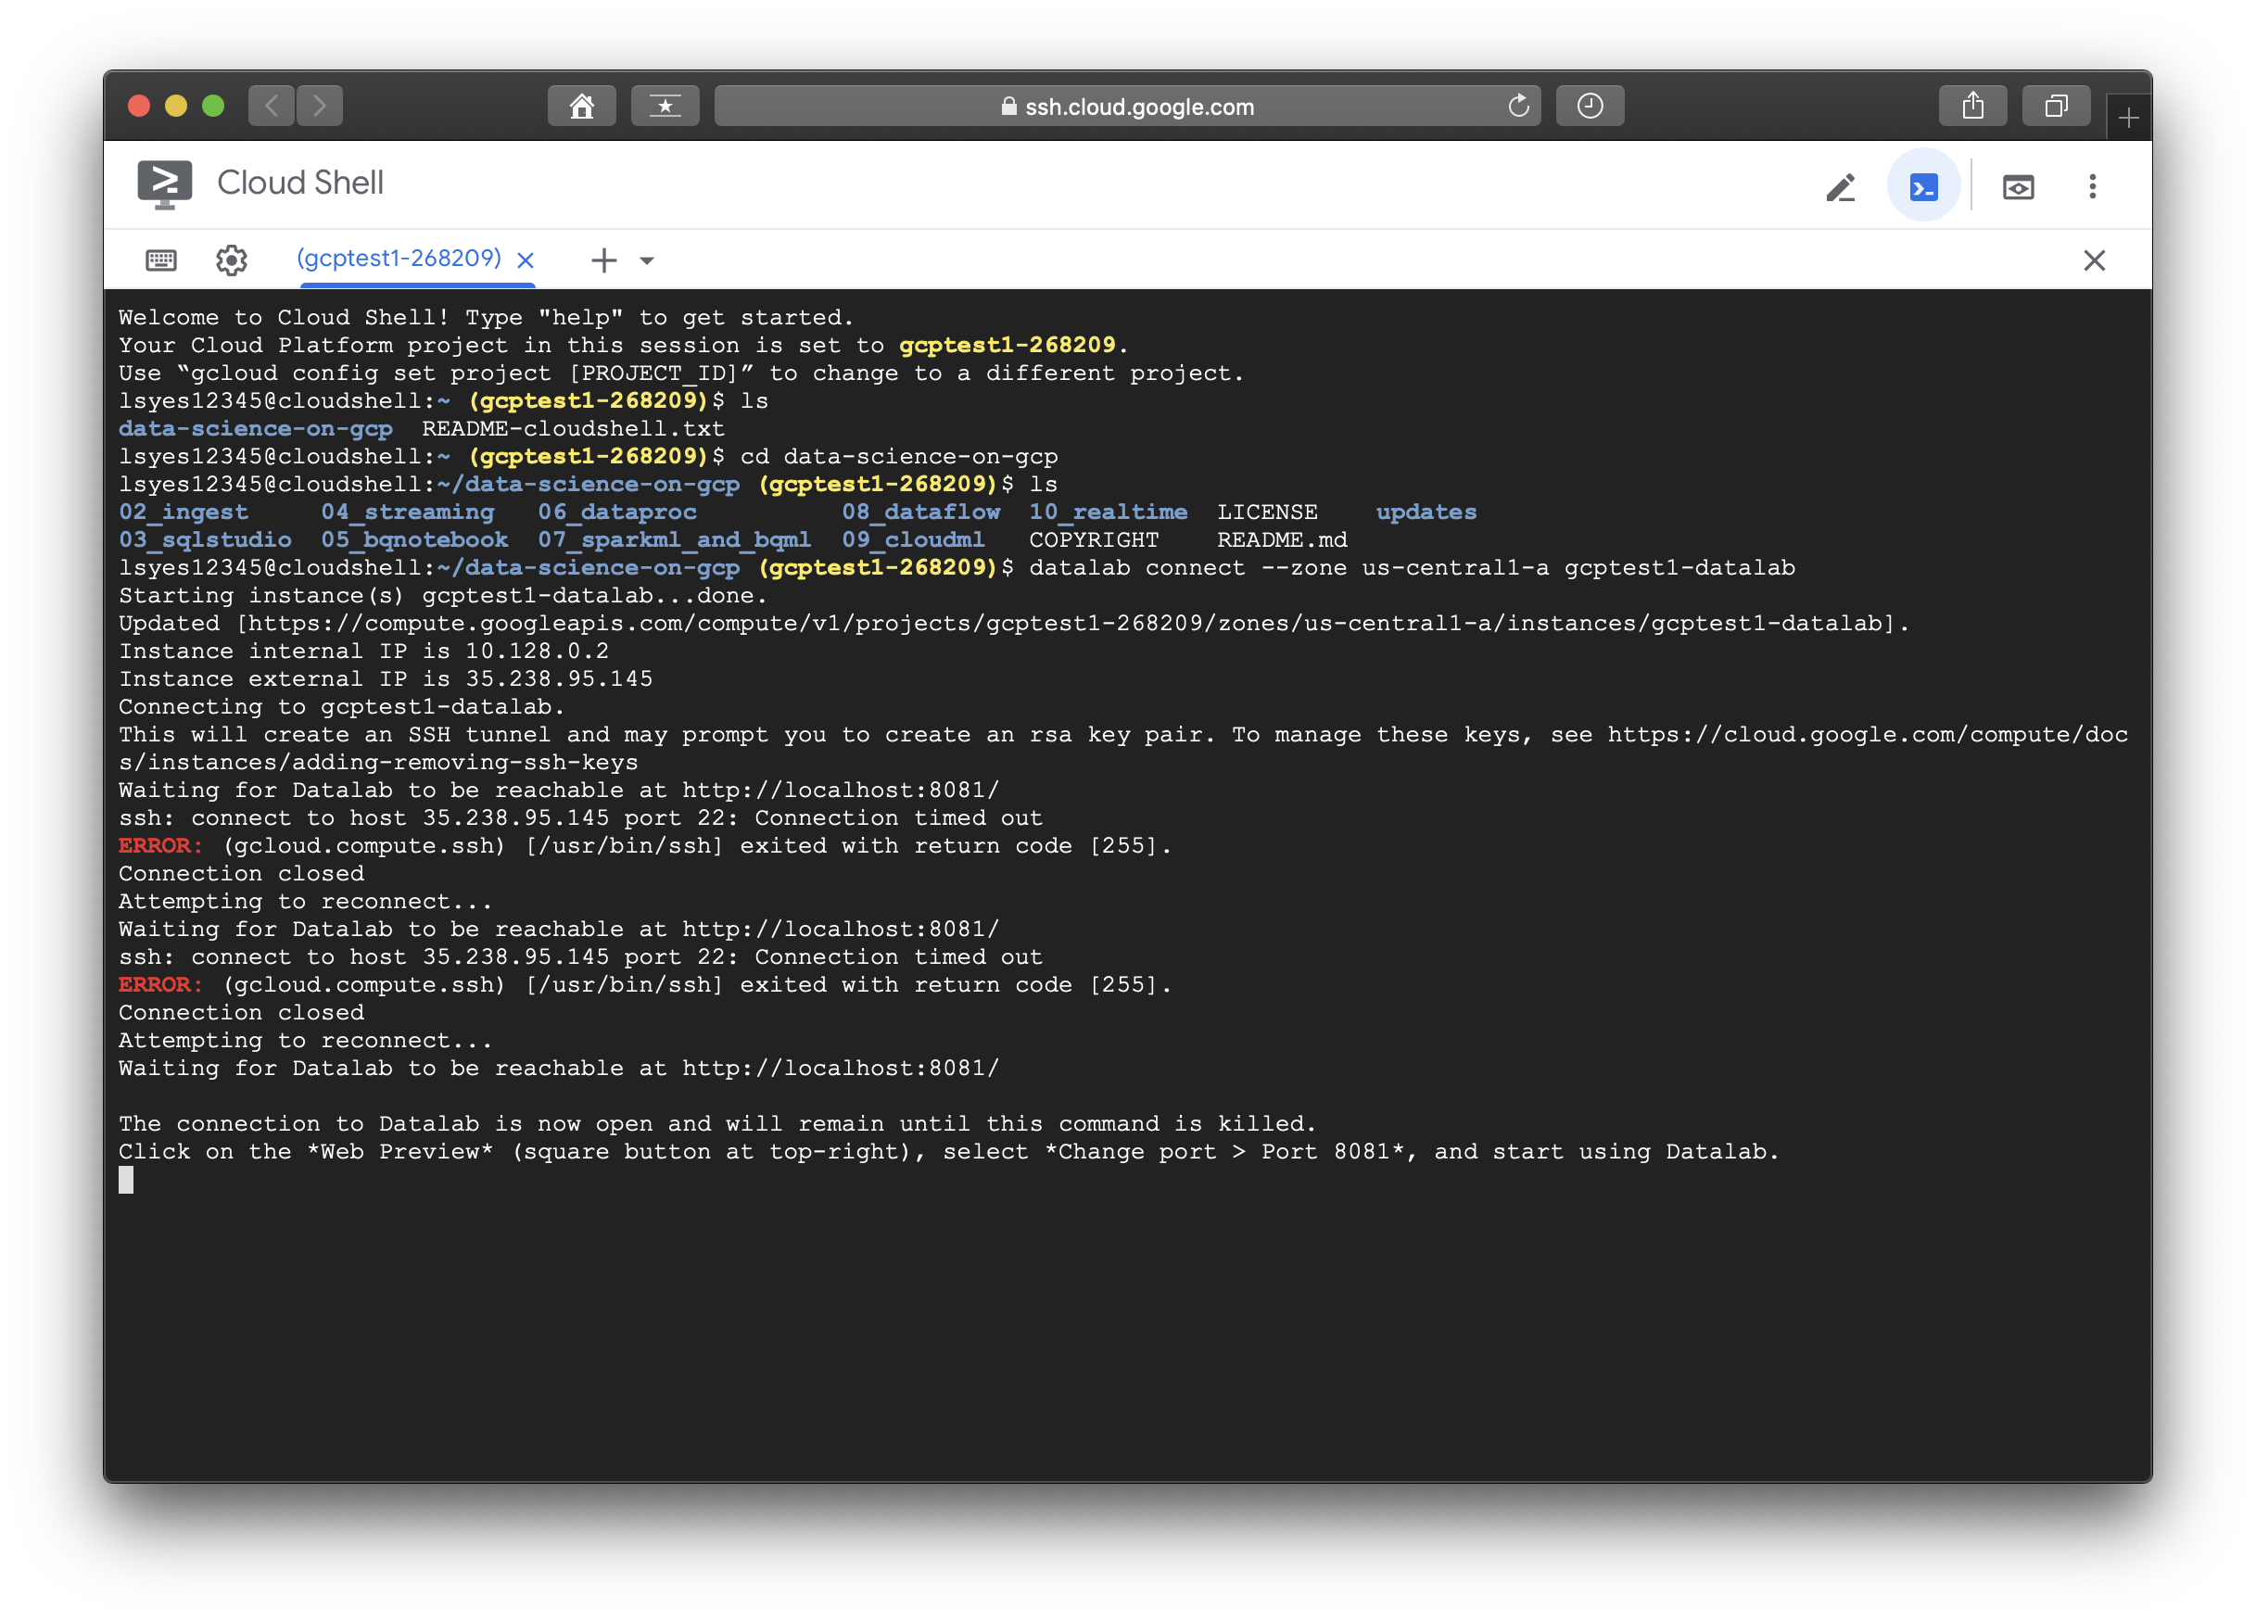Image resolution: width=2256 pixels, height=1620 pixels.
Task: Open the Cloud Shell code editor pencil icon
Action: point(1840,187)
